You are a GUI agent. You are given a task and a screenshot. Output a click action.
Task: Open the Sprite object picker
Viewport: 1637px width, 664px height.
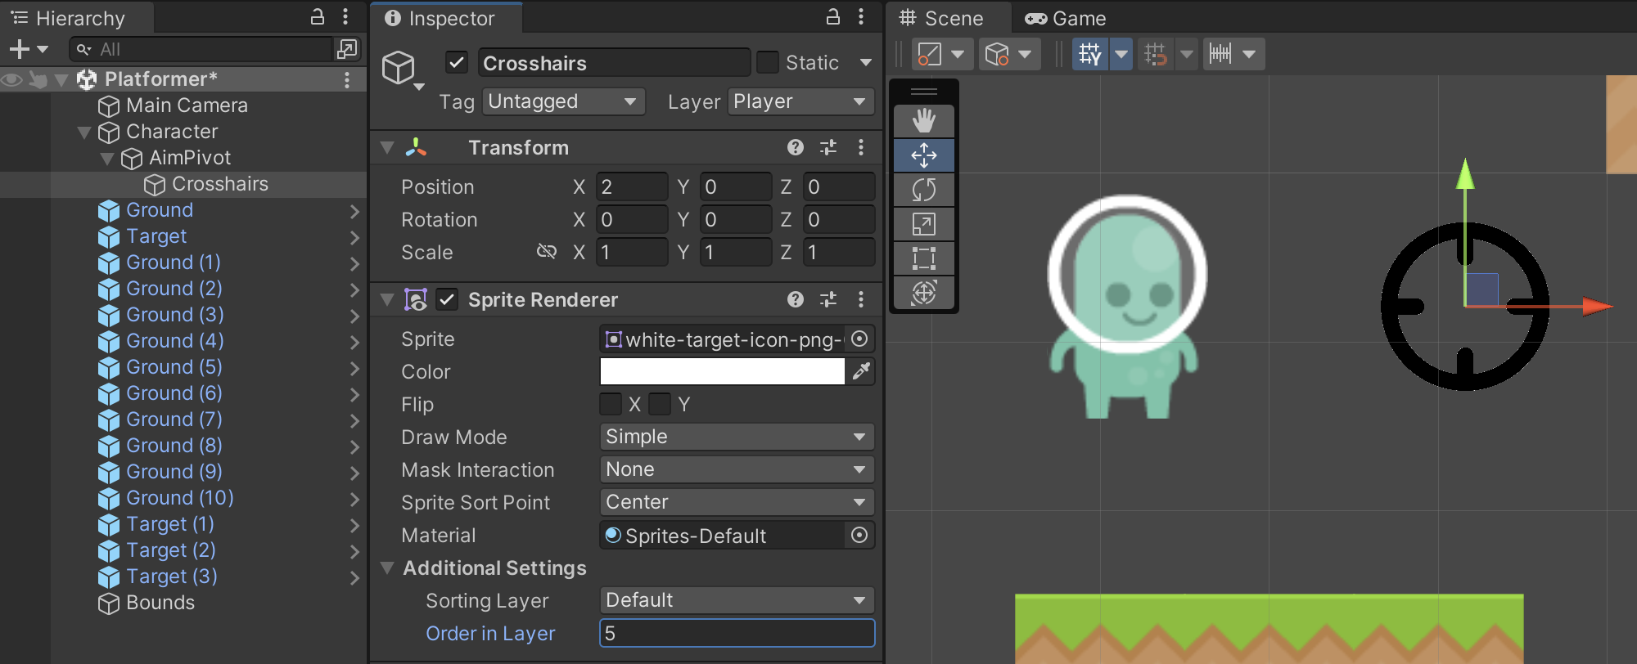click(x=859, y=339)
